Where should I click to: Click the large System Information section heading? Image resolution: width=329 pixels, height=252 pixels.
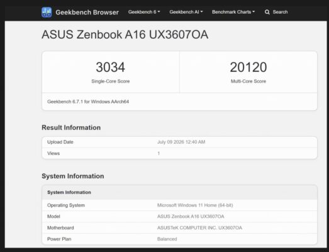(73, 176)
